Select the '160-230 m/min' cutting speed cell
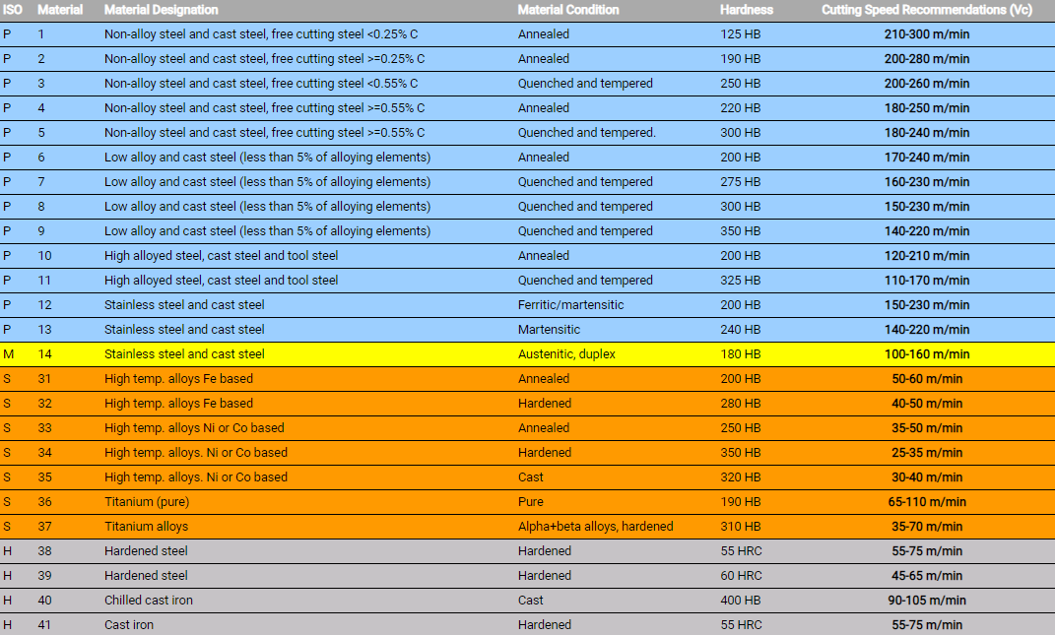Viewport: 1055px width, 635px height. (x=927, y=182)
